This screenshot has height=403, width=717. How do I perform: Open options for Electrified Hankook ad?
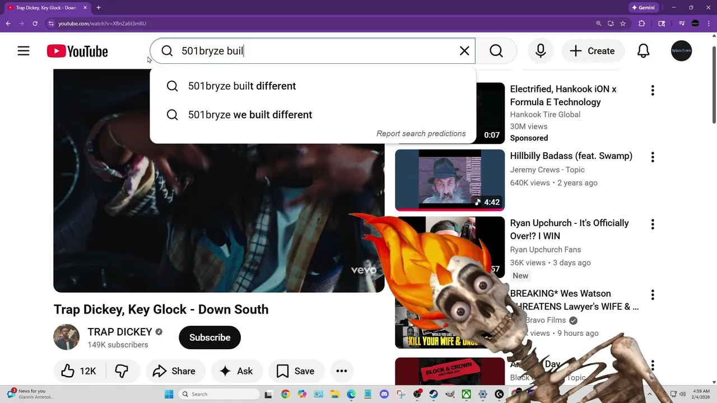[652, 91]
